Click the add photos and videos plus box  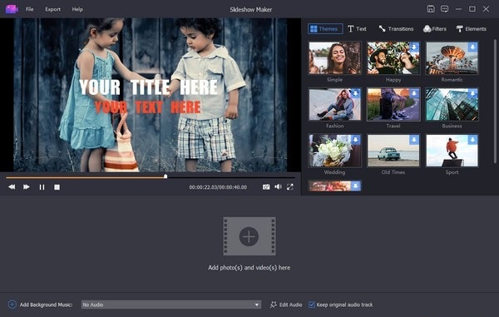[x=249, y=236]
